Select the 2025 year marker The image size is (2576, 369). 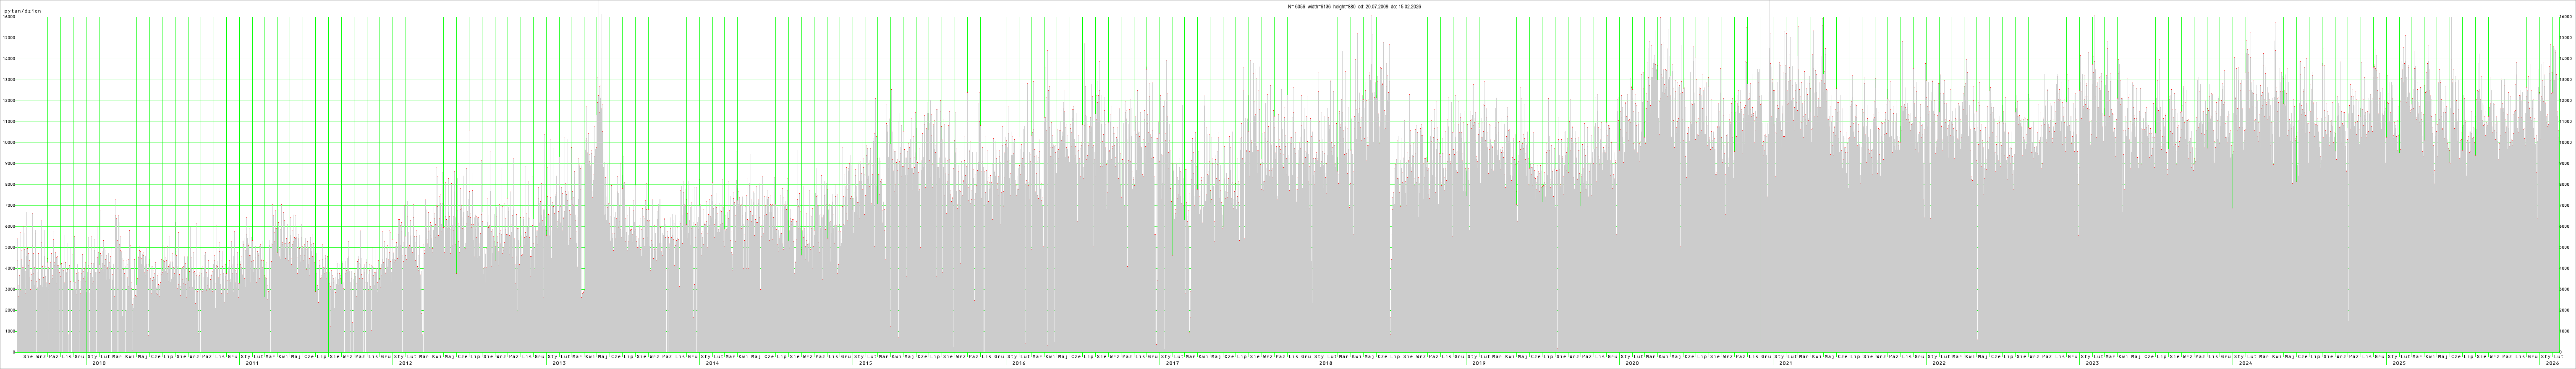pos(2398,363)
